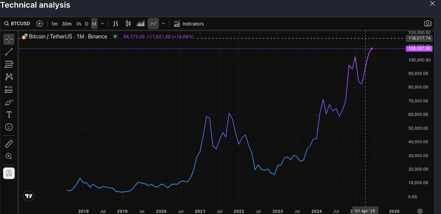
Task: Click the add symbol compare button
Action: pyautogui.click(x=39, y=24)
